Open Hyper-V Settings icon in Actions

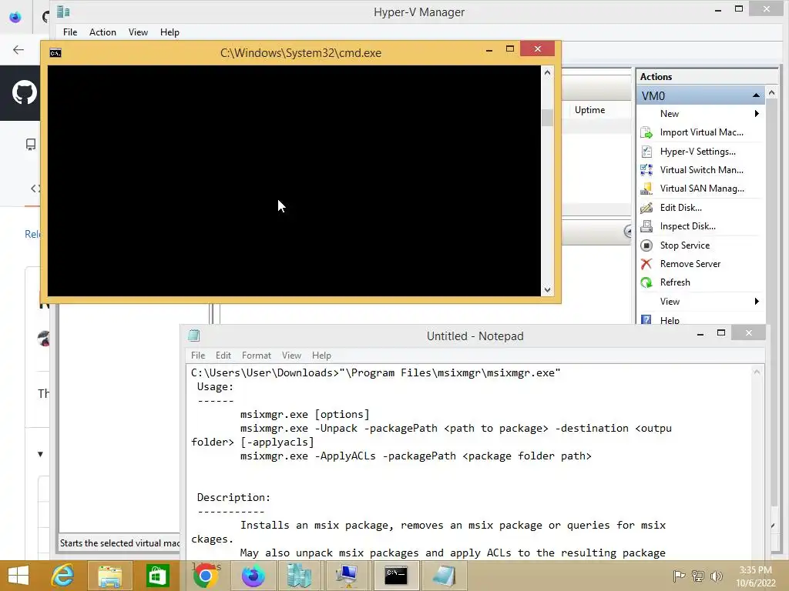646,152
